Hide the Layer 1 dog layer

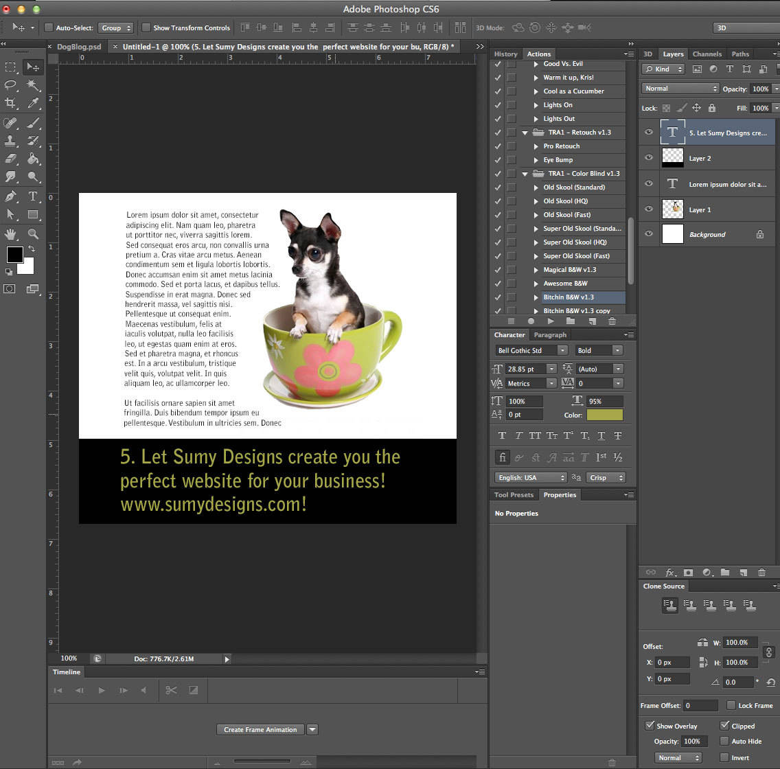pos(649,209)
